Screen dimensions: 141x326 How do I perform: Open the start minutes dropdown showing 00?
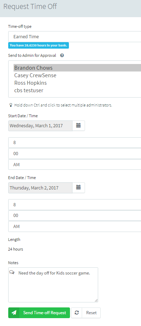[75, 154]
